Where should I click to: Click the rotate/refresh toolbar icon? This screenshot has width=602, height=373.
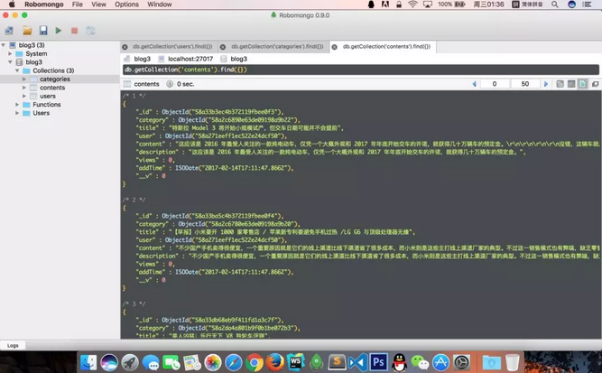90,31
